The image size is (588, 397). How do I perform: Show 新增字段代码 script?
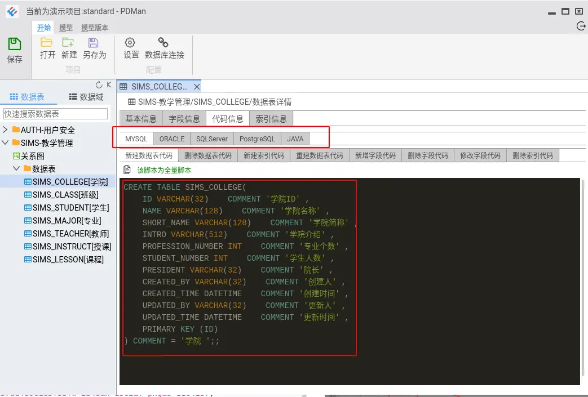click(375, 155)
